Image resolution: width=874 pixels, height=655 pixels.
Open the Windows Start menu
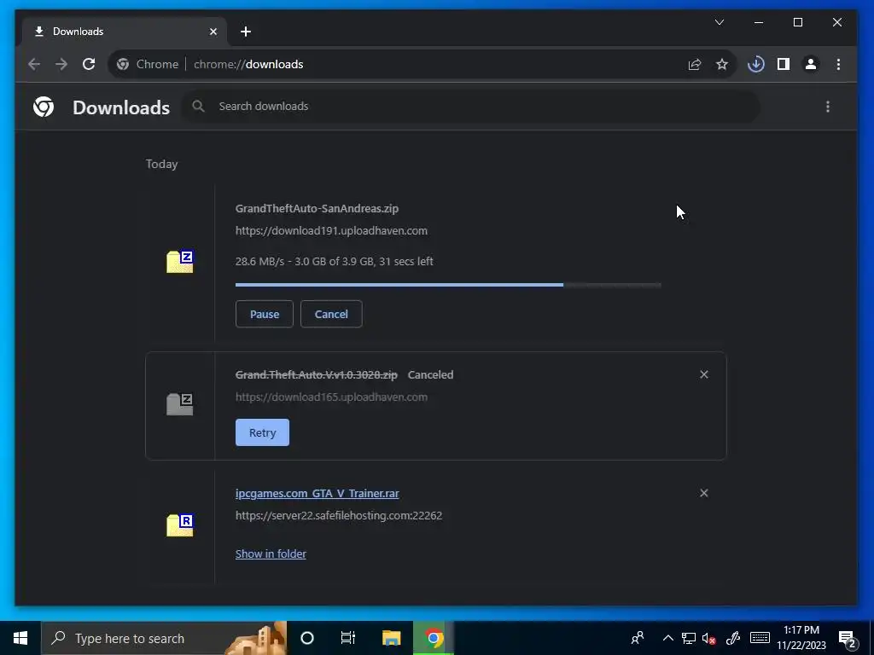coord(20,638)
